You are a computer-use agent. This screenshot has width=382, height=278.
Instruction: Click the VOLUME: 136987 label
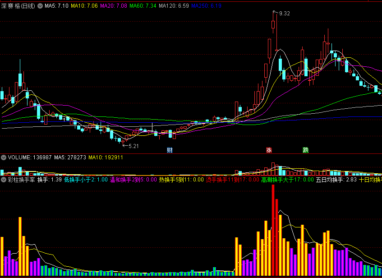[x=30, y=158]
